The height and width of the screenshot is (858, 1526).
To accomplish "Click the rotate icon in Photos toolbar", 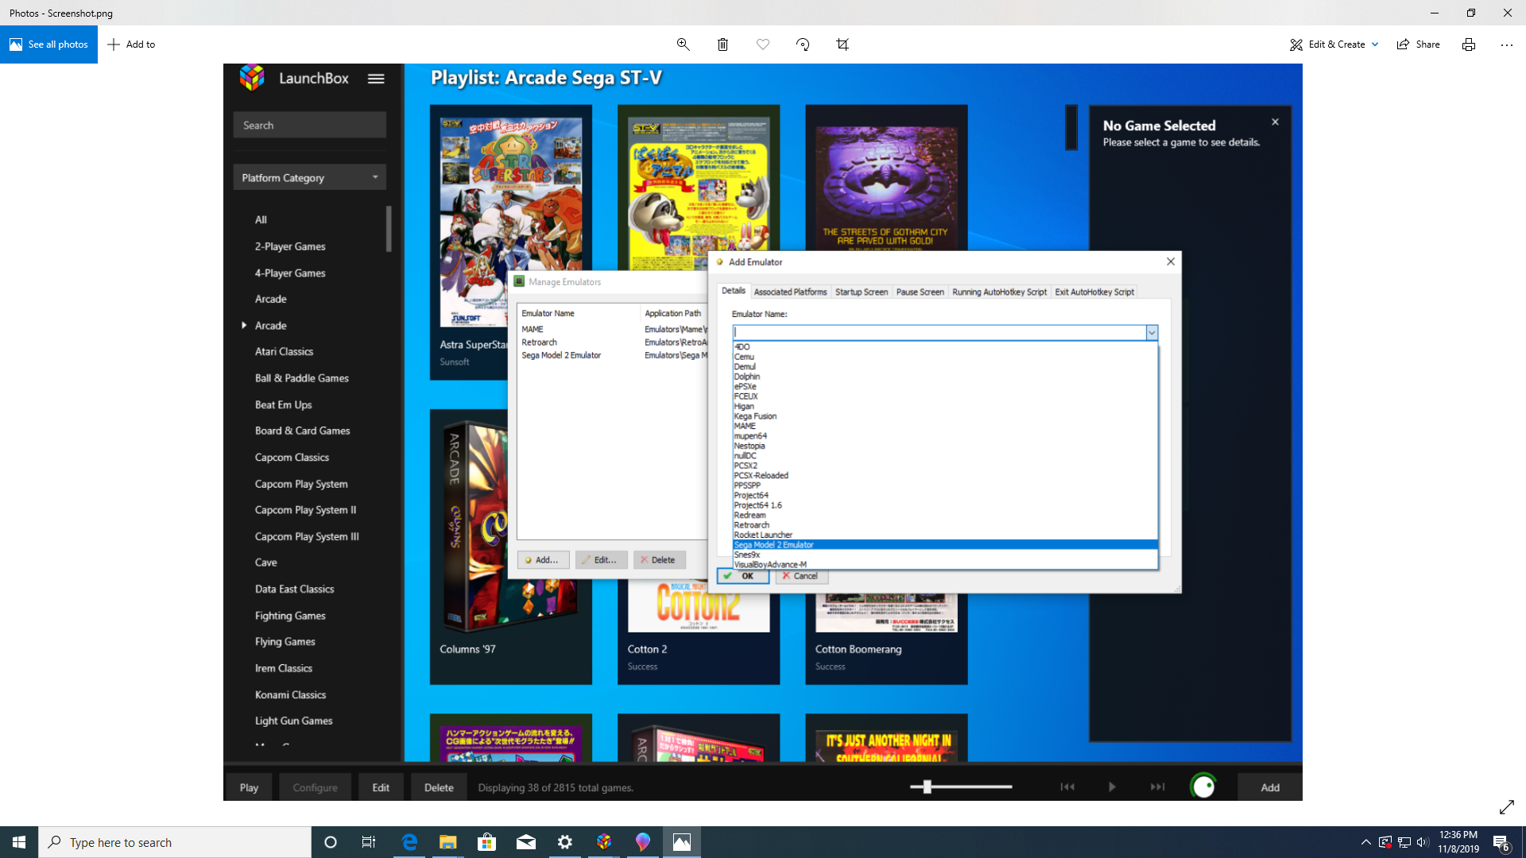I will click(x=803, y=44).
